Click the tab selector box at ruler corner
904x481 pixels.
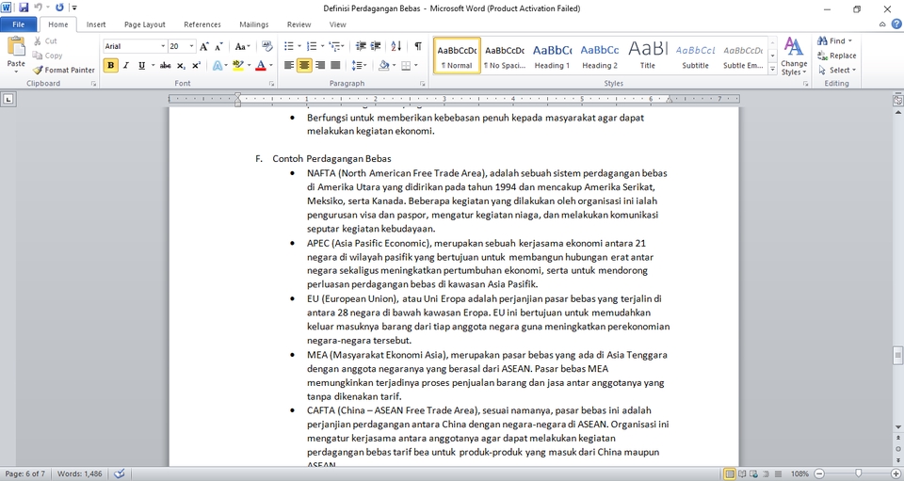click(8, 100)
